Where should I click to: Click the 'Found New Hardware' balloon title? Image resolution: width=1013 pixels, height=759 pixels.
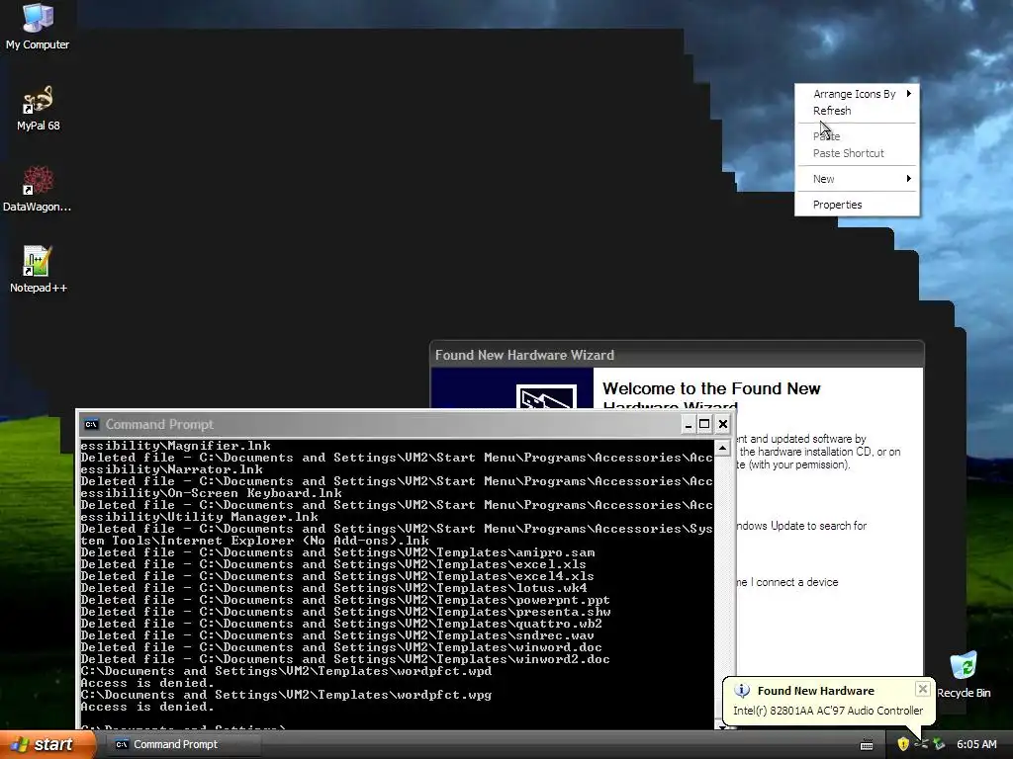coord(815,691)
